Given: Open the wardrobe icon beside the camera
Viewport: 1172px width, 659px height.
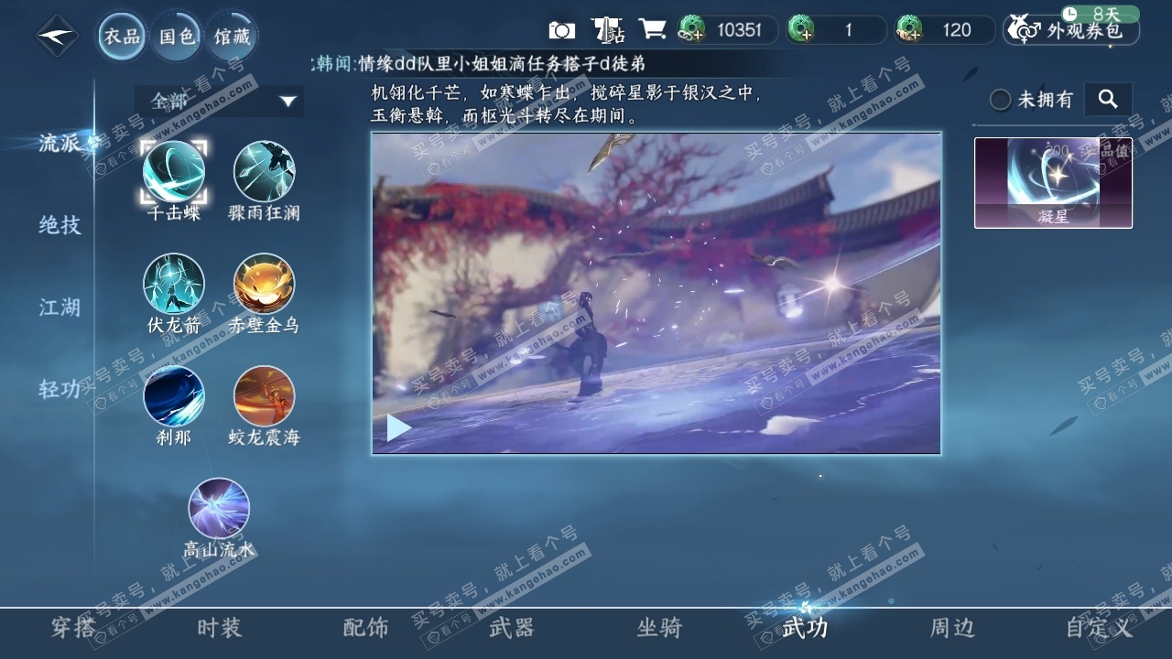Looking at the screenshot, I should point(606,30).
